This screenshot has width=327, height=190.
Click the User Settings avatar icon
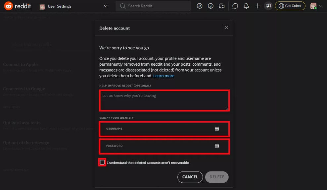(x=42, y=7)
